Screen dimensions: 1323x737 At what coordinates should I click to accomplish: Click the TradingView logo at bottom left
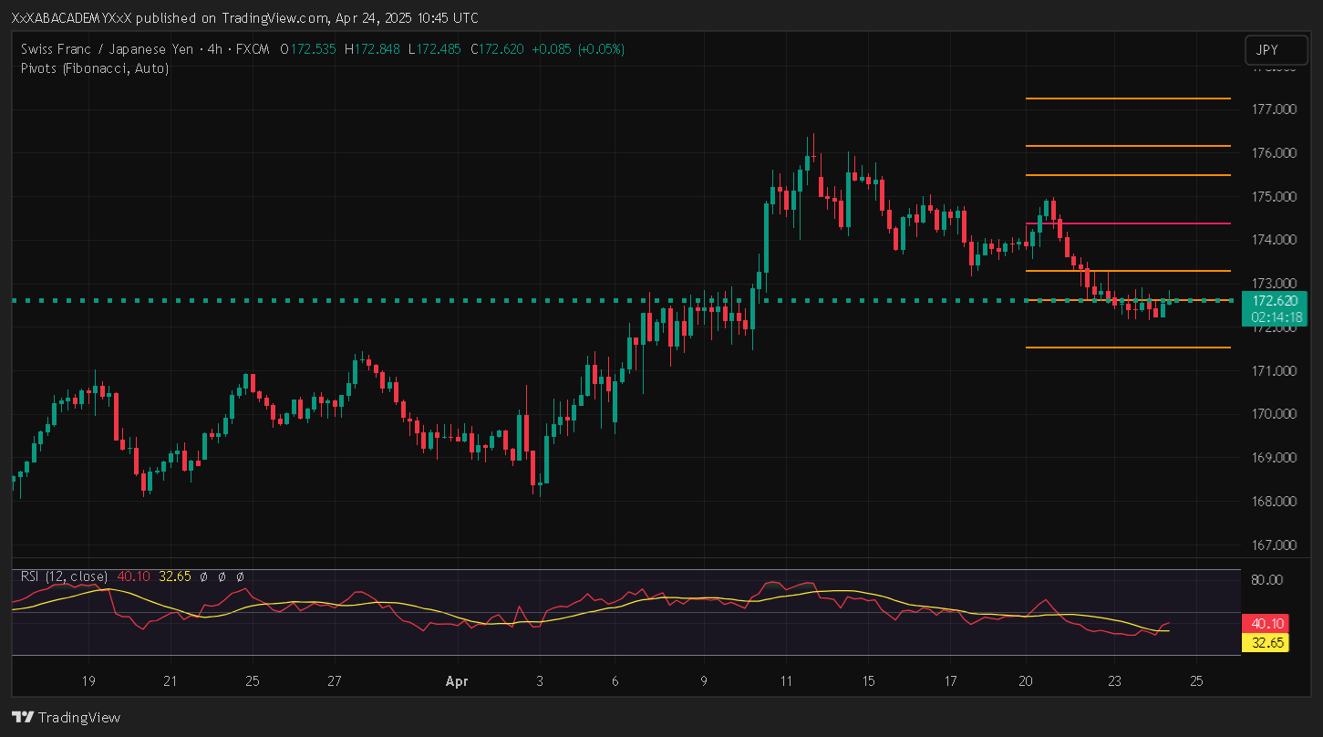66,717
